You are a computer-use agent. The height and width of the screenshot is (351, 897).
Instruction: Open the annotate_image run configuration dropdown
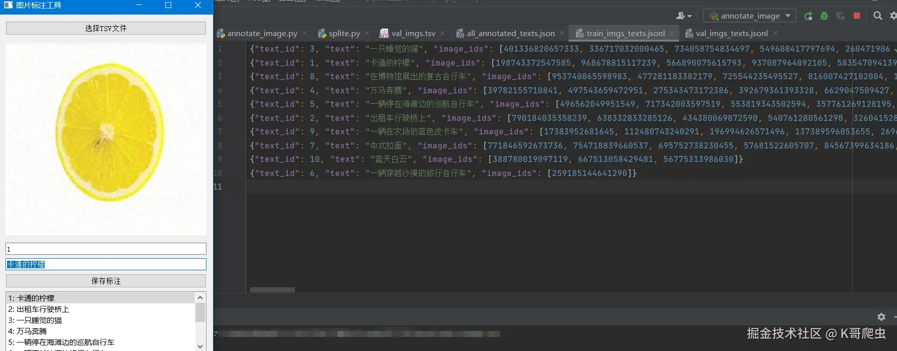[750, 16]
